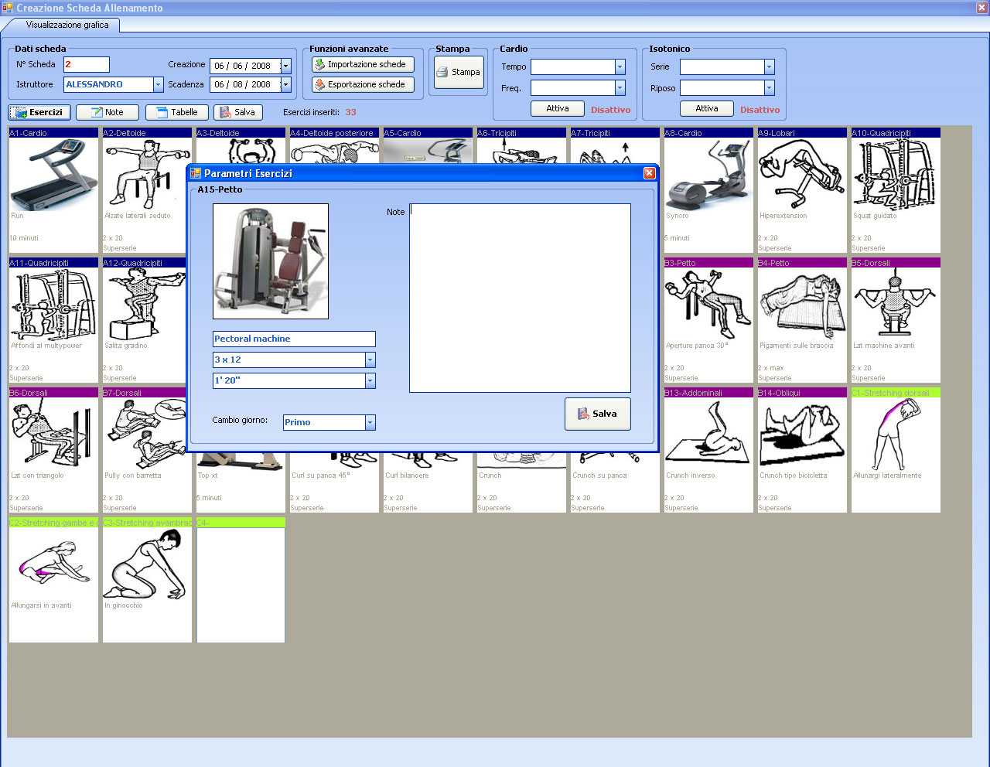This screenshot has width=990, height=767.
Task: Click the Stampa printer button
Action: point(459,72)
